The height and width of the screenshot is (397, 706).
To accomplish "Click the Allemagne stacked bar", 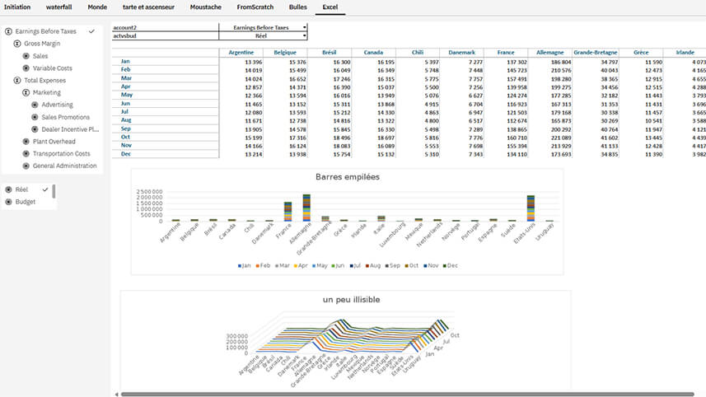I will pos(306,208).
